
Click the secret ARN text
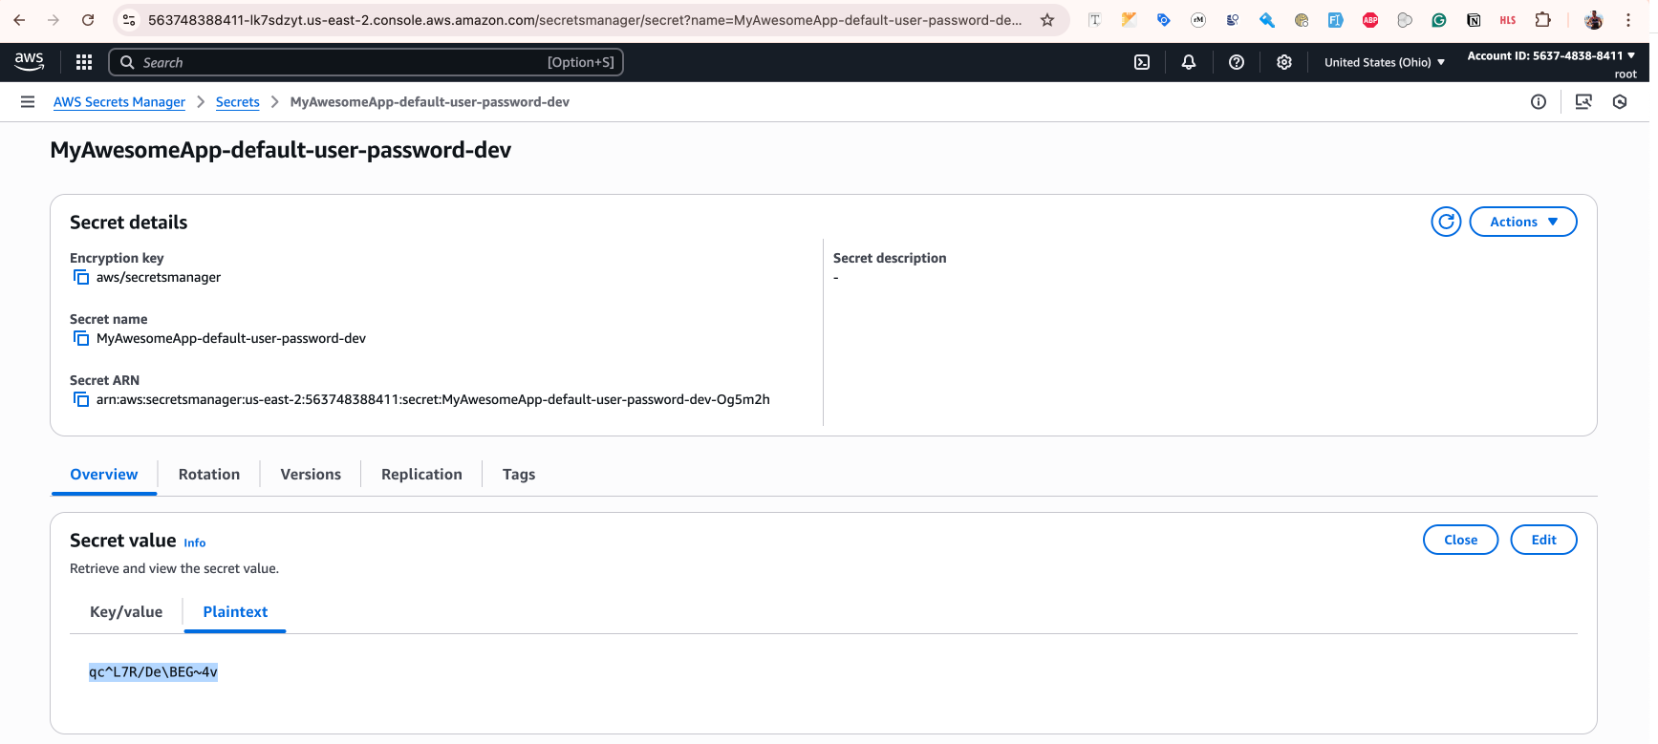coord(433,399)
